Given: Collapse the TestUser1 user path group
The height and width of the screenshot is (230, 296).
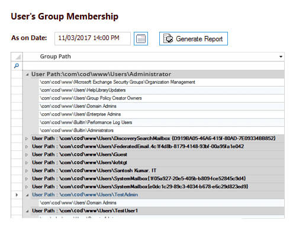Looking at the screenshot, I should pyautogui.click(x=27, y=211).
